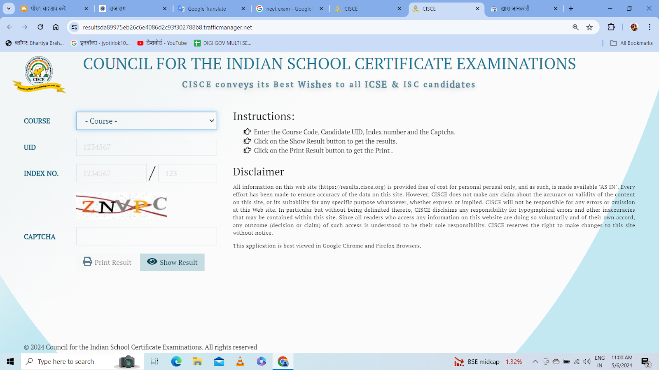The height and width of the screenshot is (370, 659).
Task: Launch VLC media player from taskbar
Action: coord(240,361)
